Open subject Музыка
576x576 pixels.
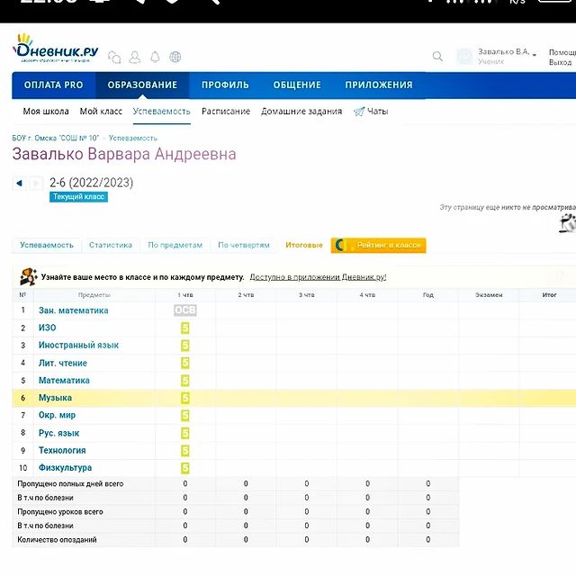pos(55,398)
